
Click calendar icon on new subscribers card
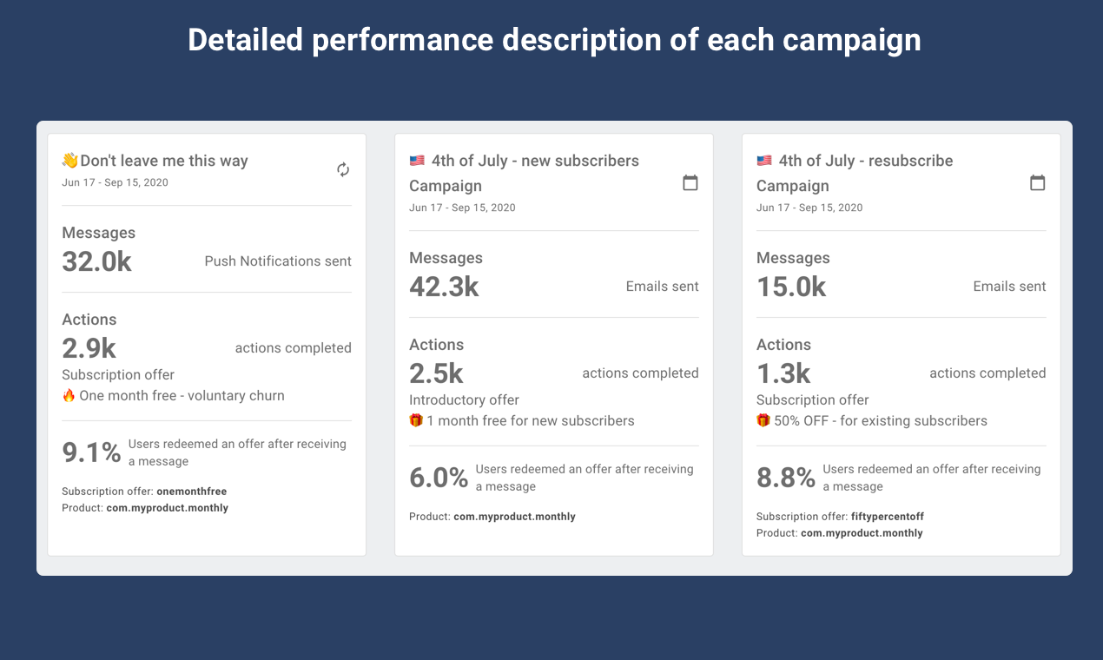[x=690, y=182]
